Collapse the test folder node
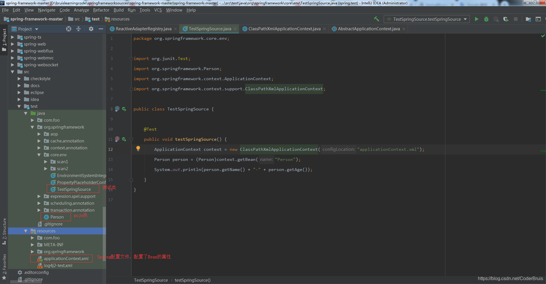This screenshot has height=284, width=546. click(19, 106)
